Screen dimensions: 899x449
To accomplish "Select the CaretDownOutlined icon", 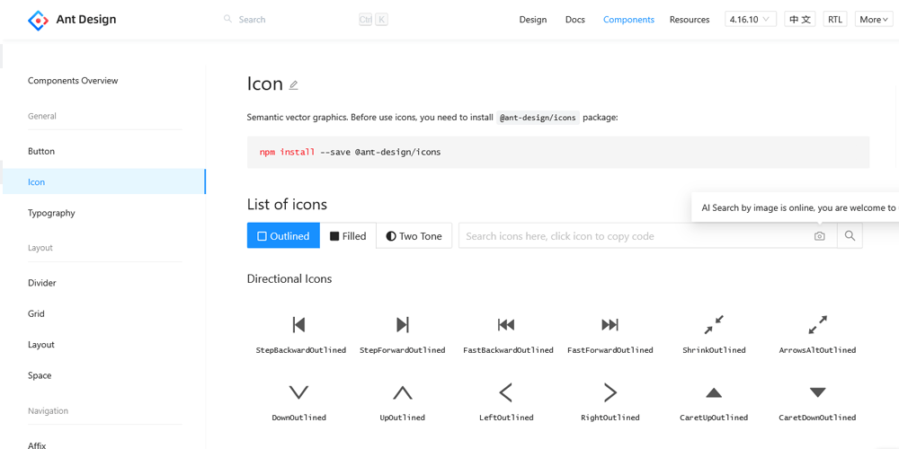I will click(817, 392).
